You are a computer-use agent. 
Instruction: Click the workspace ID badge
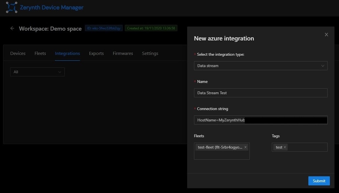[x=104, y=28]
